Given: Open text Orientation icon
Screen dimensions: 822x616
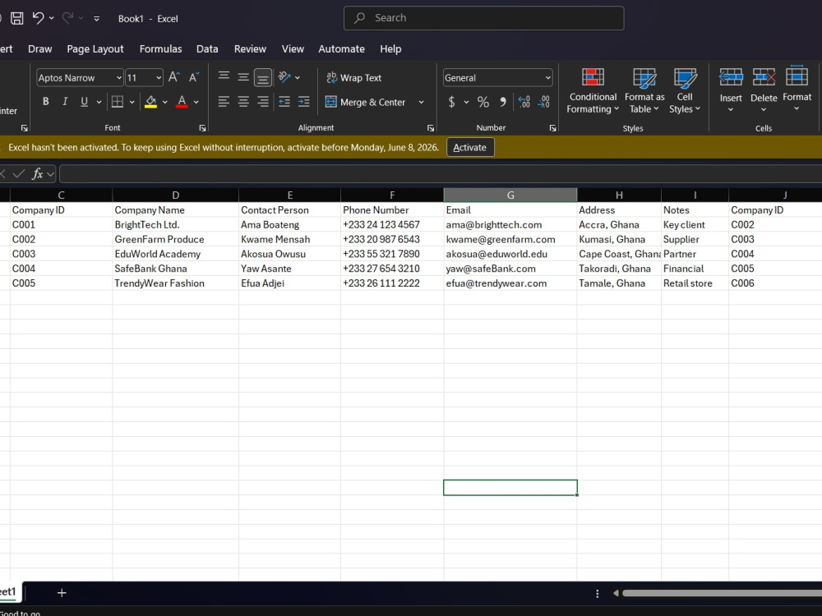Looking at the screenshot, I should point(284,77).
